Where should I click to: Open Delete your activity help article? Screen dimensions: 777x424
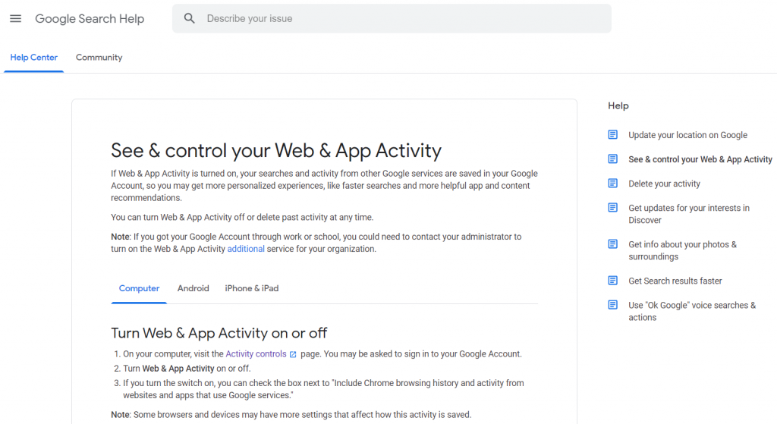coord(664,184)
